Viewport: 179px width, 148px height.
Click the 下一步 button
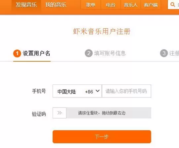tap(102, 137)
